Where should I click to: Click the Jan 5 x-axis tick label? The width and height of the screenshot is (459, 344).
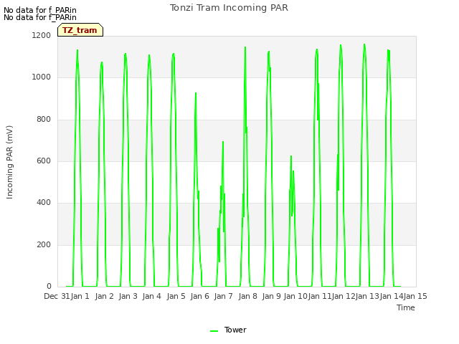176,296
